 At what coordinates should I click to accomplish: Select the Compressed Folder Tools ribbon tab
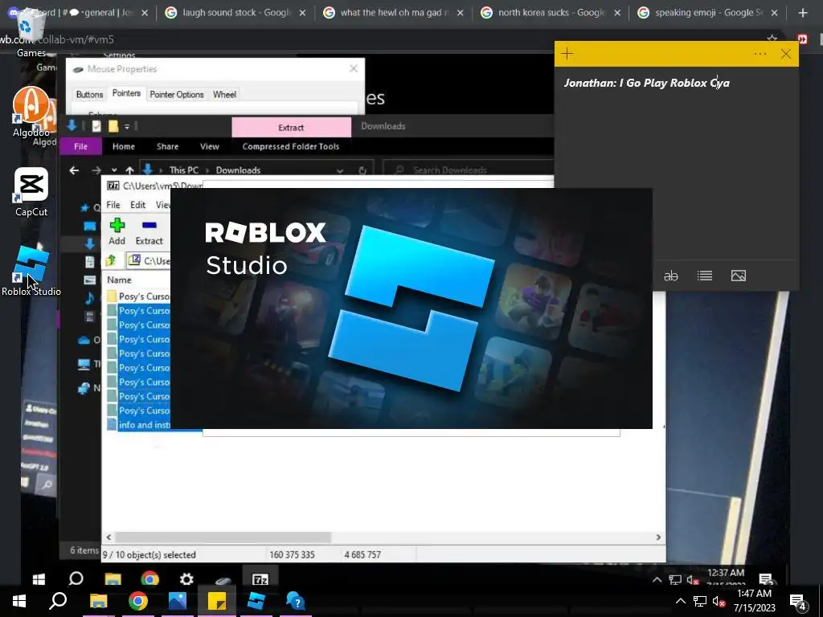[291, 146]
